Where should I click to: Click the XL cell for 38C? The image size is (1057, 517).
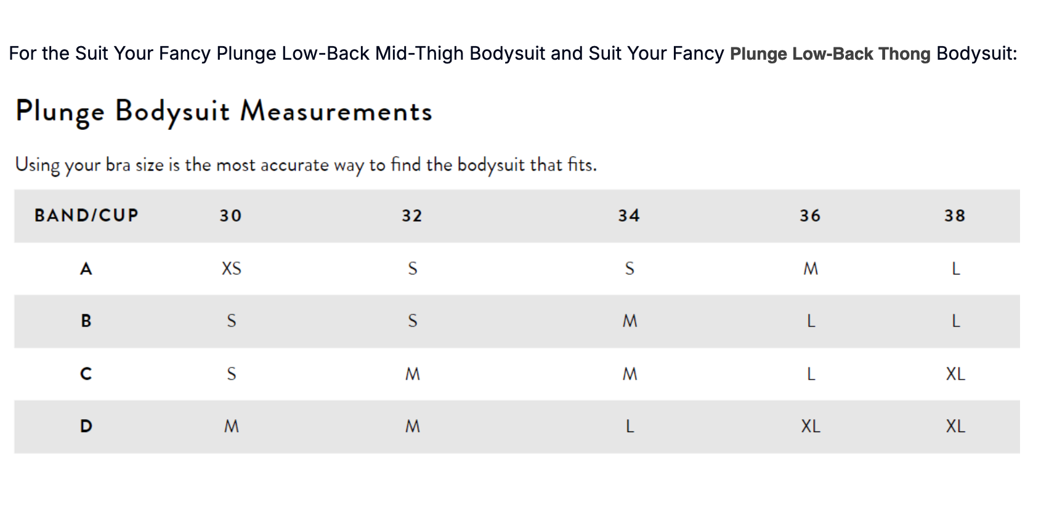pos(955,374)
